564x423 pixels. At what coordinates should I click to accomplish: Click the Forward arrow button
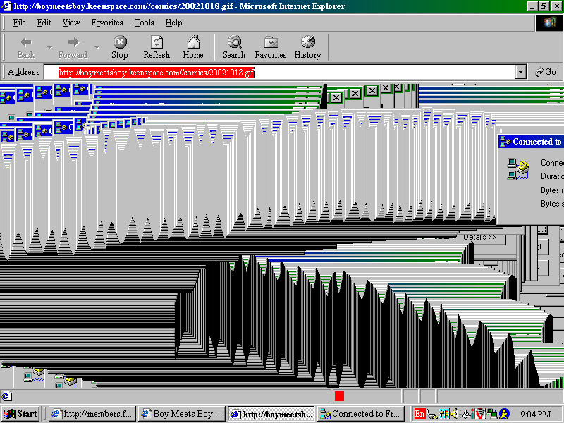(x=73, y=47)
